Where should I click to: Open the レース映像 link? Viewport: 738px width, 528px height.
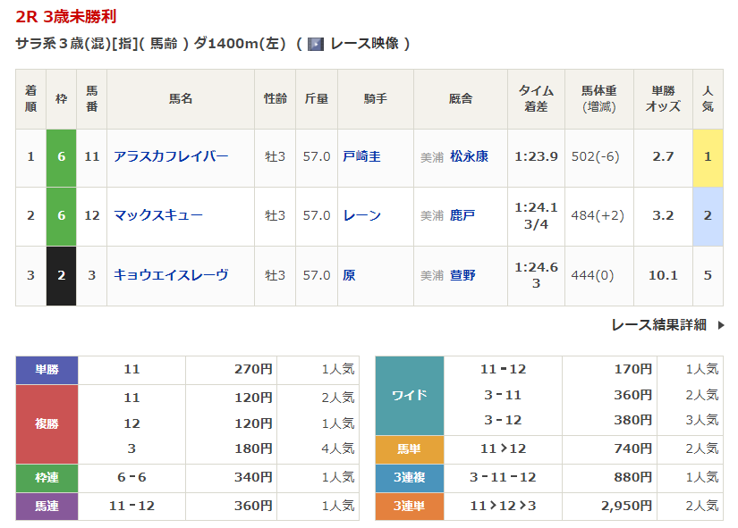tap(364, 43)
